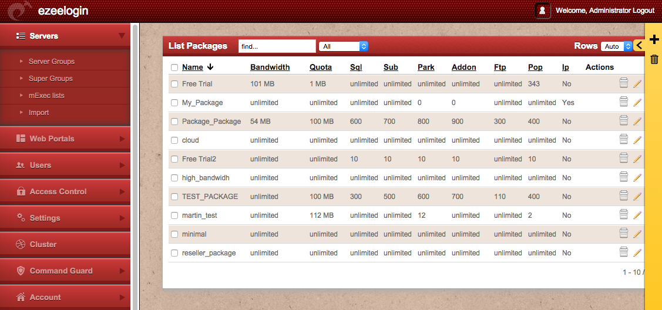Check the high_bandwidh row checkbox
This screenshot has height=310, width=662.
click(174, 177)
